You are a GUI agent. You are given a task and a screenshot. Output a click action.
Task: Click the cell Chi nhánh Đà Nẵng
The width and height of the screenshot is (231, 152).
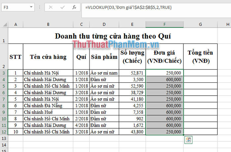(x=48, y=106)
